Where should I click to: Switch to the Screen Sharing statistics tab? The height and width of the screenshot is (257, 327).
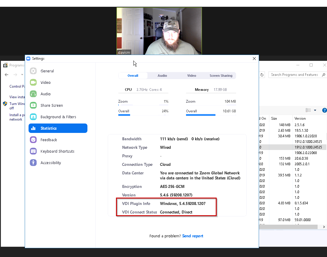point(221,76)
